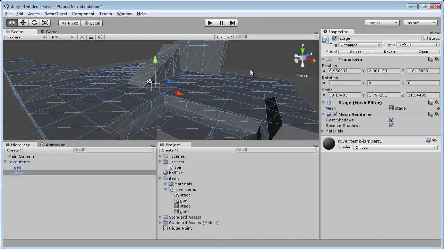Open Mesh Renderer help icon
Viewport: 444px width, 249px height.
pyautogui.click(x=430, y=114)
